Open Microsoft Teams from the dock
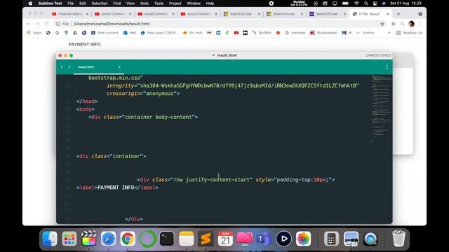This screenshot has width=449, height=252. tap(264, 239)
